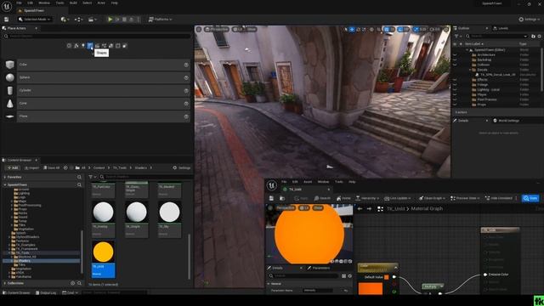Select the Basic actors category icon
This screenshot has height=306, width=544.
coord(76,45)
